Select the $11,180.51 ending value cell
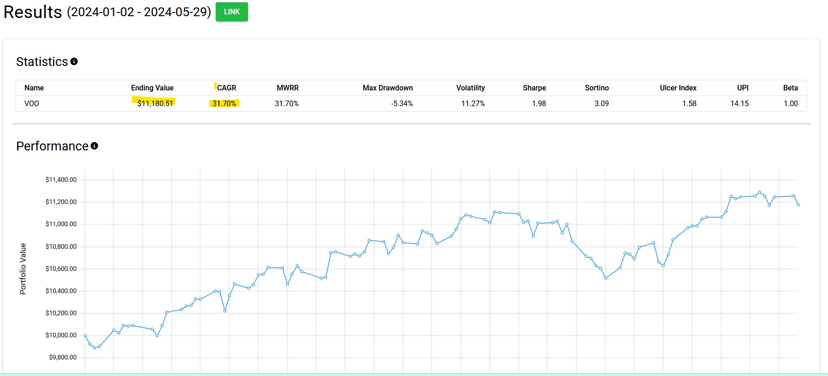Image resolution: width=828 pixels, height=376 pixels. point(155,103)
